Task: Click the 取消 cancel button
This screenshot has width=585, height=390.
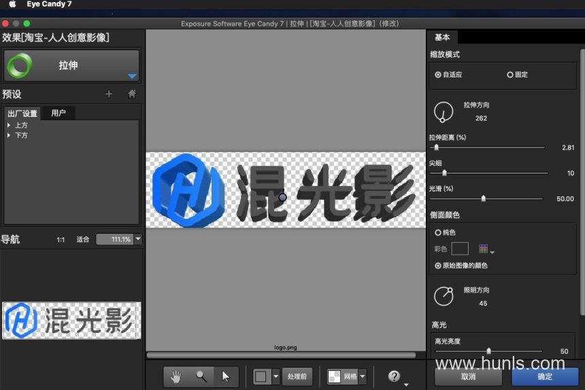Action: (x=468, y=376)
